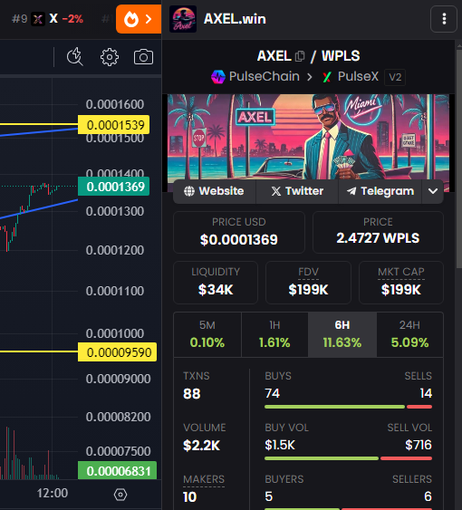Copy the AXEL token address icon

pyautogui.click(x=300, y=56)
